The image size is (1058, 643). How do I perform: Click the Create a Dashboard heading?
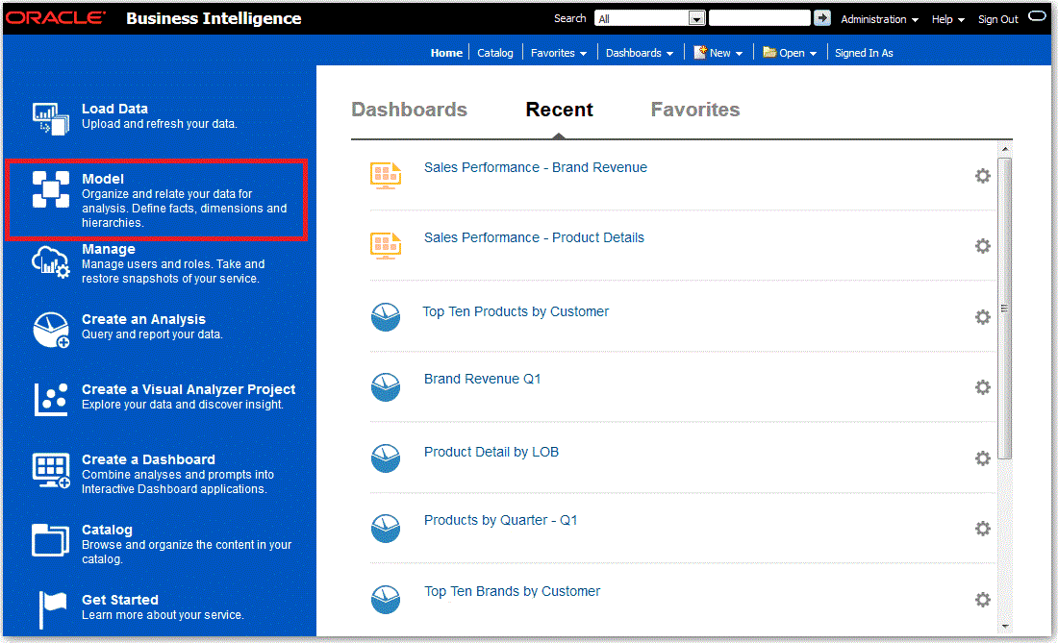(148, 459)
